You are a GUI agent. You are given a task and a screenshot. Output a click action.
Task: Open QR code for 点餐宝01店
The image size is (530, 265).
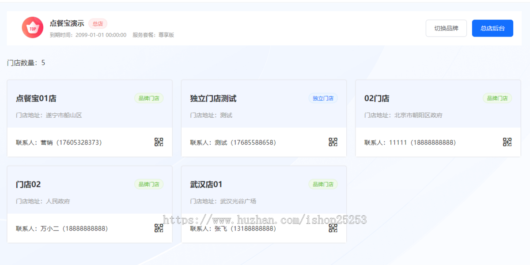(159, 142)
